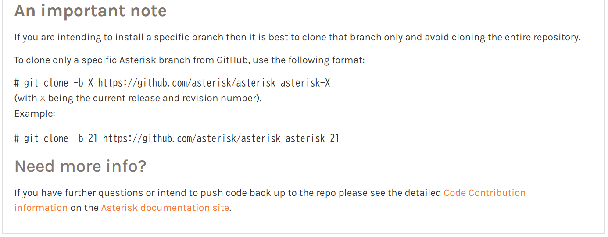Click the 'An important note' heading
608x237 pixels.
pyautogui.click(x=90, y=11)
